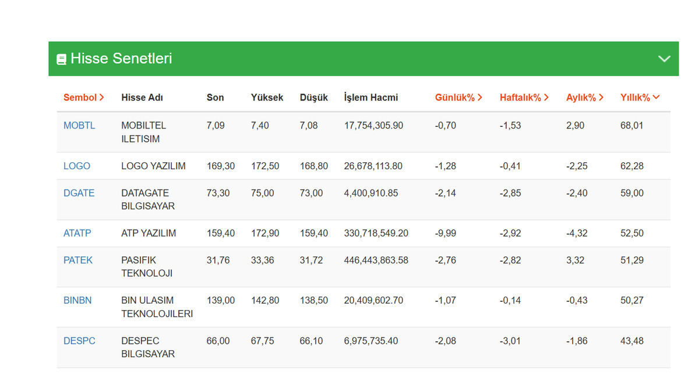Click BINBN low value 138,50
This screenshot has height=374, width=699.
pyautogui.click(x=314, y=301)
